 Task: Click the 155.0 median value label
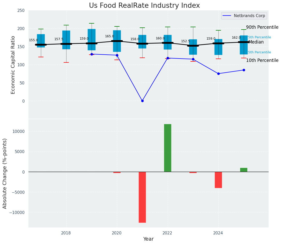pos(33,40)
